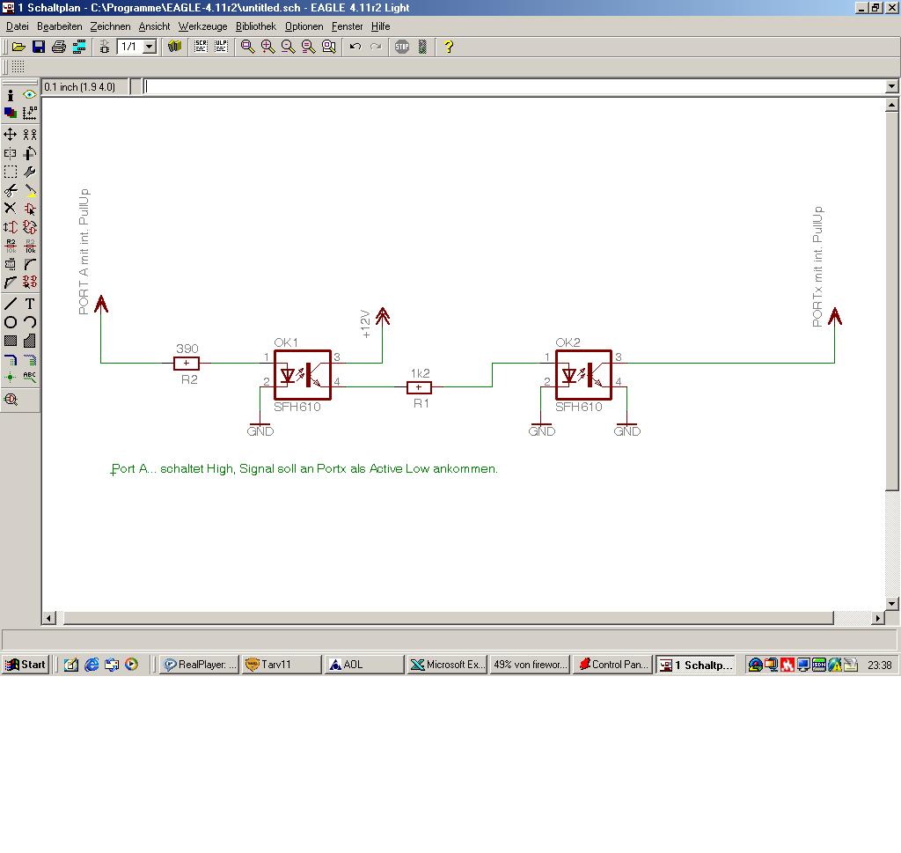Run a user program with ULP icon
Screen dimensions: 901x853
[221, 48]
